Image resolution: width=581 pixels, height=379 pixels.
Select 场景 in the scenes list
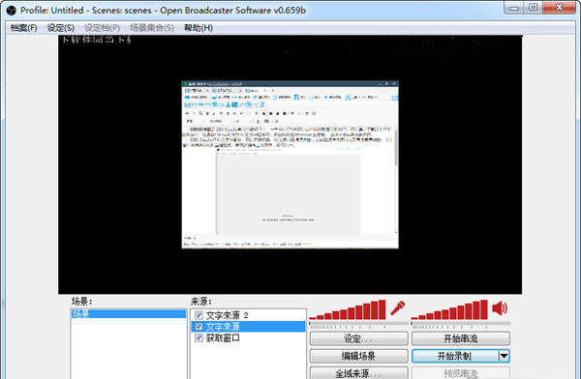129,314
